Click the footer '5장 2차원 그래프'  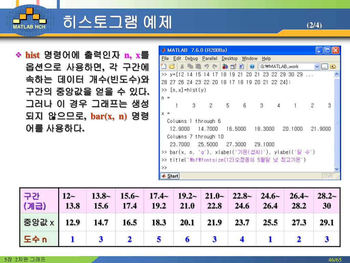[x=25, y=260]
